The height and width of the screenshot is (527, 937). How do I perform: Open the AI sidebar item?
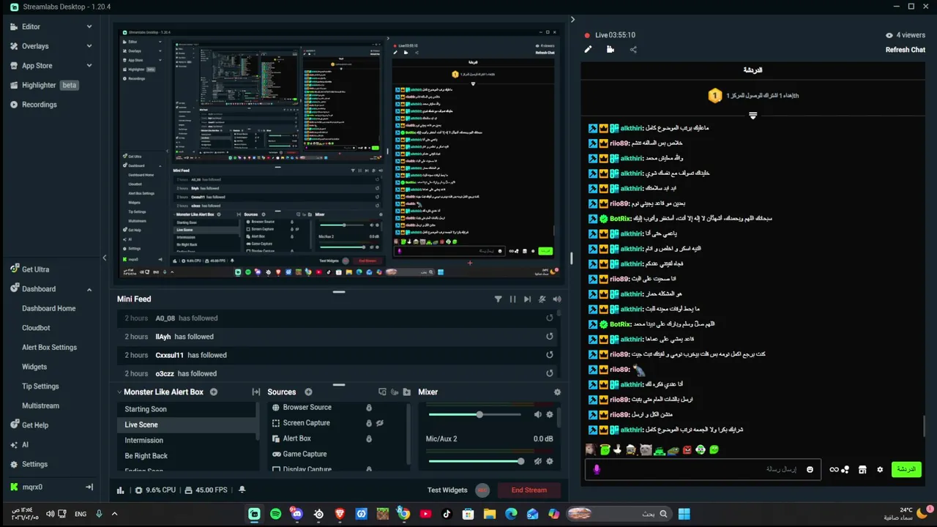[x=25, y=444]
